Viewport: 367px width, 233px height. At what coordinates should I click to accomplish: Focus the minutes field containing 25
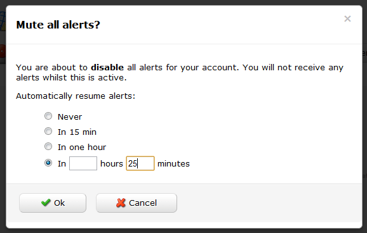point(140,163)
